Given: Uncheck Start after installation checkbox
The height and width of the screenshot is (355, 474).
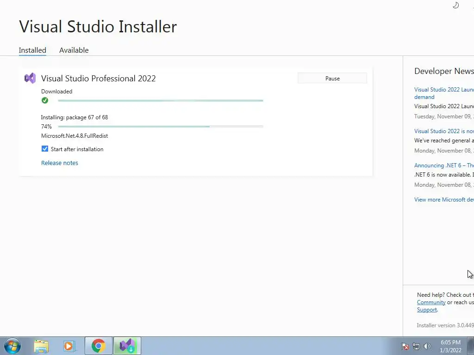Looking at the screenshot, I should tap(45, 149).
